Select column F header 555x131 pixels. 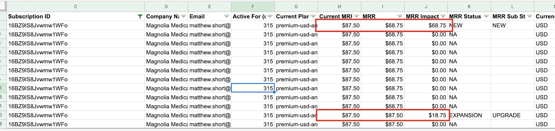pos(253,7)
